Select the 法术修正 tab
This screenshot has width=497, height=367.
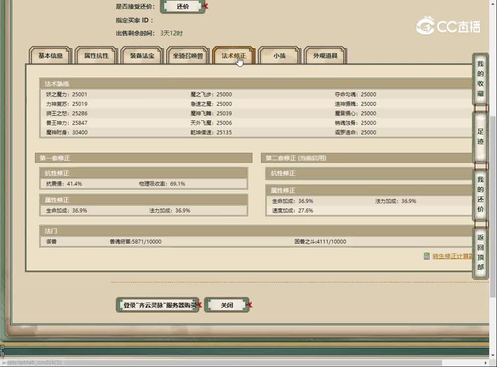tap(233, 56)
